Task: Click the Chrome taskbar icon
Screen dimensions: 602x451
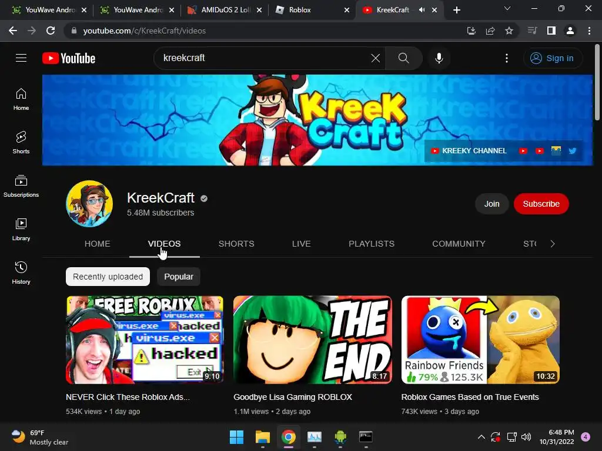Action: click(x=288, y=437)
